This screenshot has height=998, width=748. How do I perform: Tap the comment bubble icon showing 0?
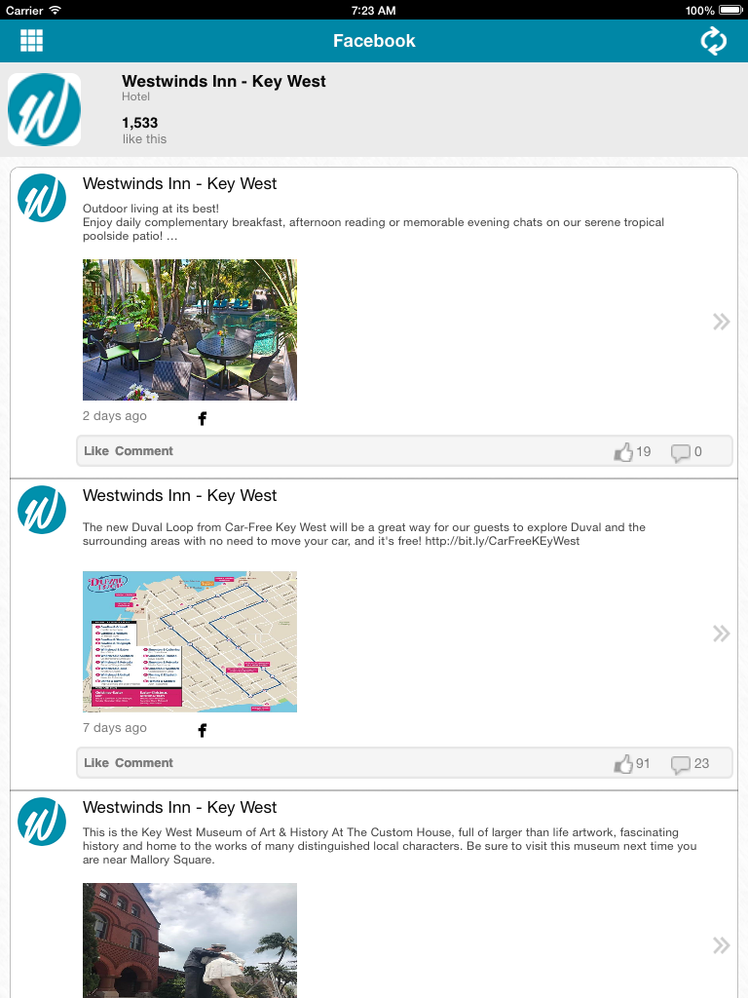pyautogui.click(x=680, y=452)
